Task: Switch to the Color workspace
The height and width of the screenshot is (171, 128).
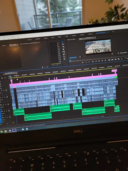Action: tap(53, 38)
